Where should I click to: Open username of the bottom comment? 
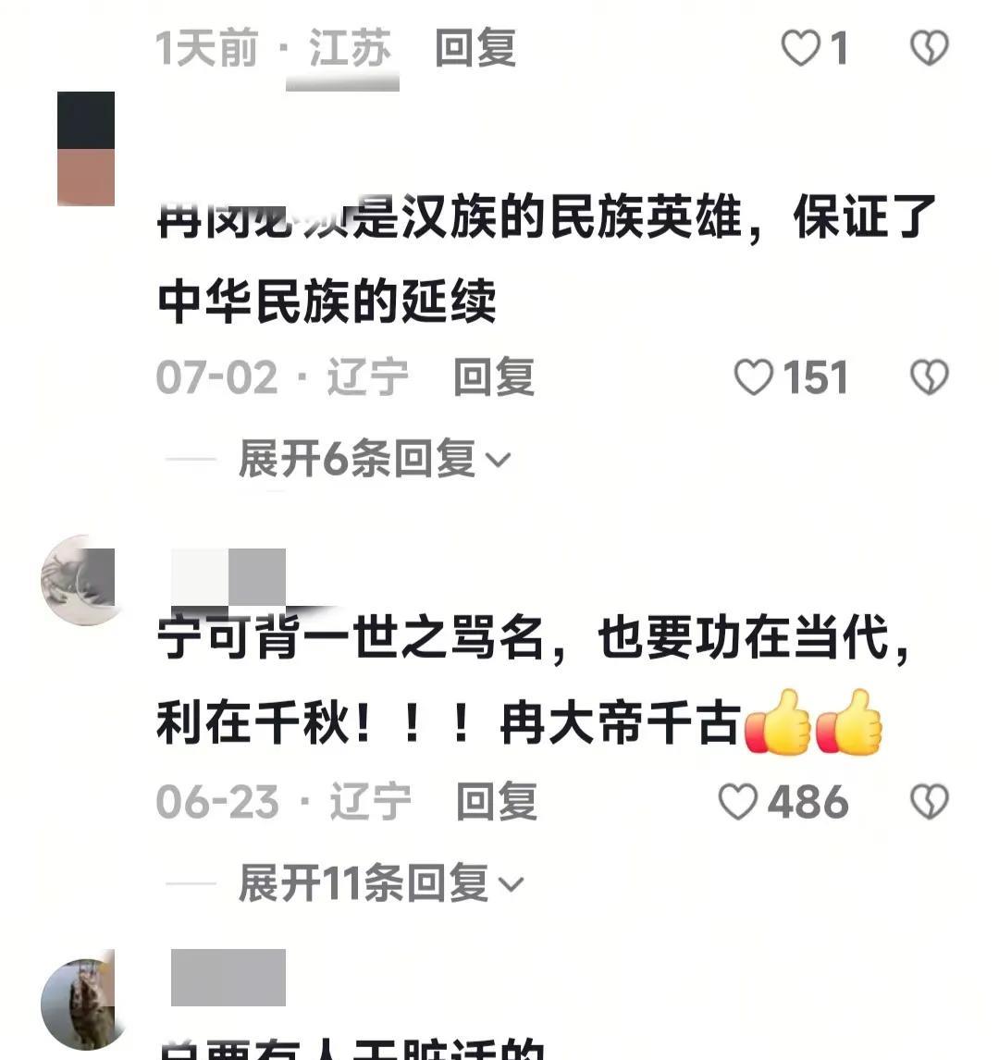click(x=228, y=978)
